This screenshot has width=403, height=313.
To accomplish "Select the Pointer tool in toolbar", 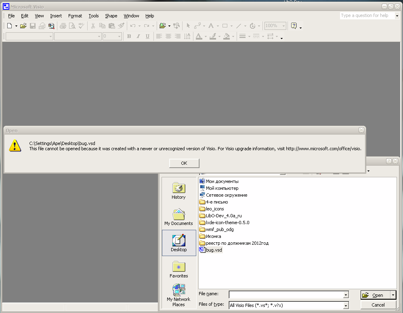I will [188, 26].
